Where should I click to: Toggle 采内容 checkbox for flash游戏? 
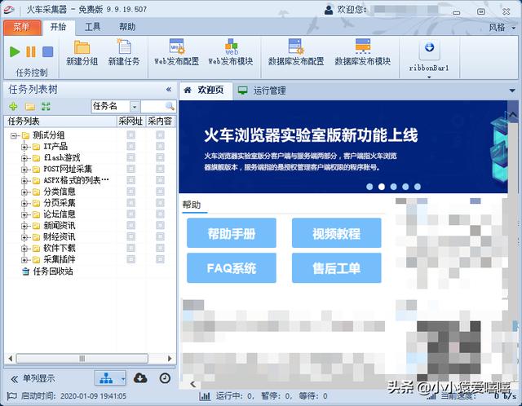point(160,157)
